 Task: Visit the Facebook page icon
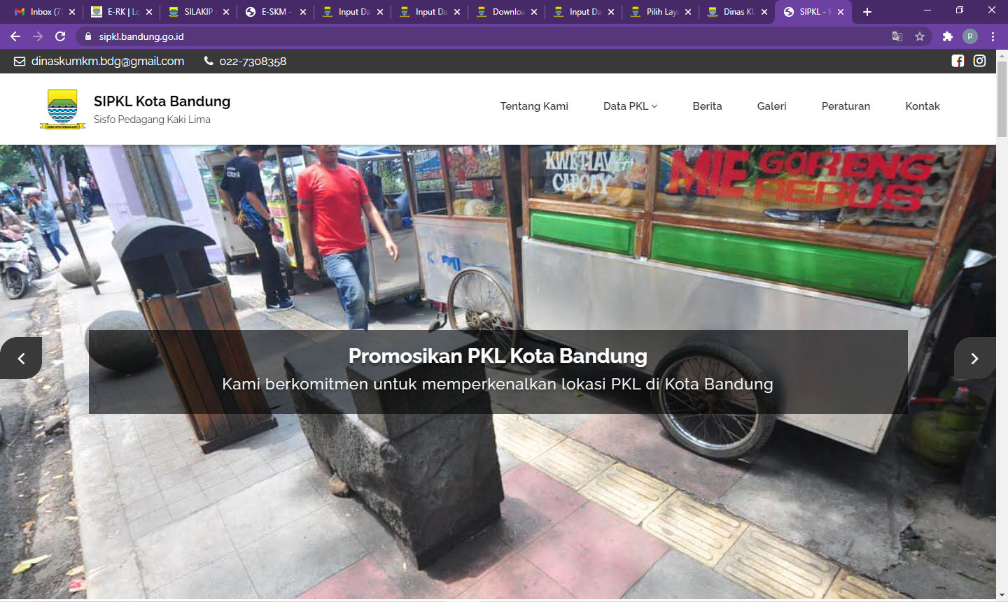click(958, 61)
